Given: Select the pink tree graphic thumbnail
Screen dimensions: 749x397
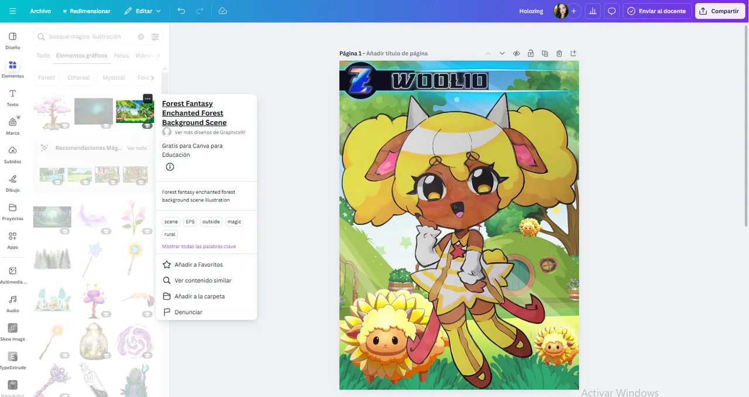Looking at the screenshot, I should click(52, 111).
